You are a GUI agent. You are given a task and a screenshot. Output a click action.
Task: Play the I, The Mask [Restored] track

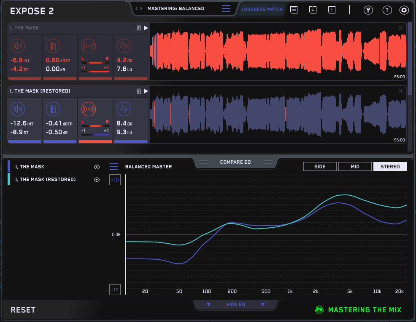pos(146,91)
